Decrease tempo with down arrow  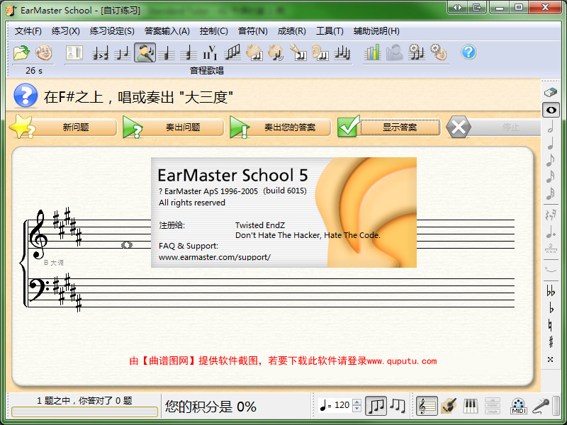pyautogui.click(x=357, y=409)
